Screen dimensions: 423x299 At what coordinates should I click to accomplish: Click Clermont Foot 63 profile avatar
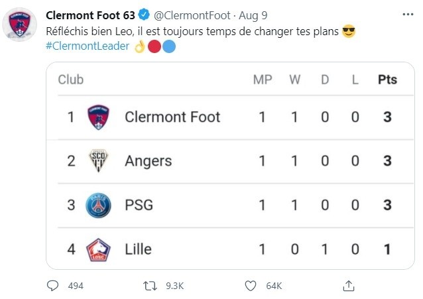pos(19,25)
